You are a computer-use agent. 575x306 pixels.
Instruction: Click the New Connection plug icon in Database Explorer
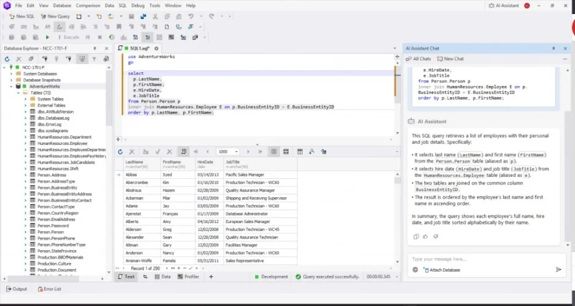(x=45, y=59)
